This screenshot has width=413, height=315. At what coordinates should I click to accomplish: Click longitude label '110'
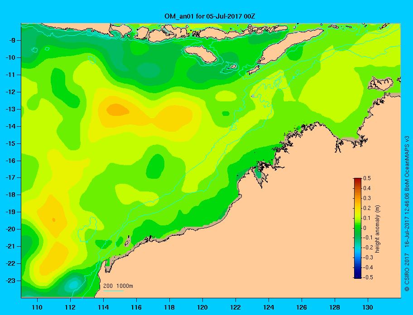[x=37, y=307]
